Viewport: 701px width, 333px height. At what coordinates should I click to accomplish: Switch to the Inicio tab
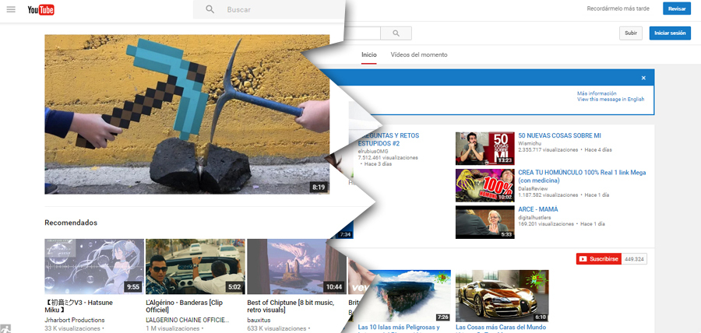[369, 54]
